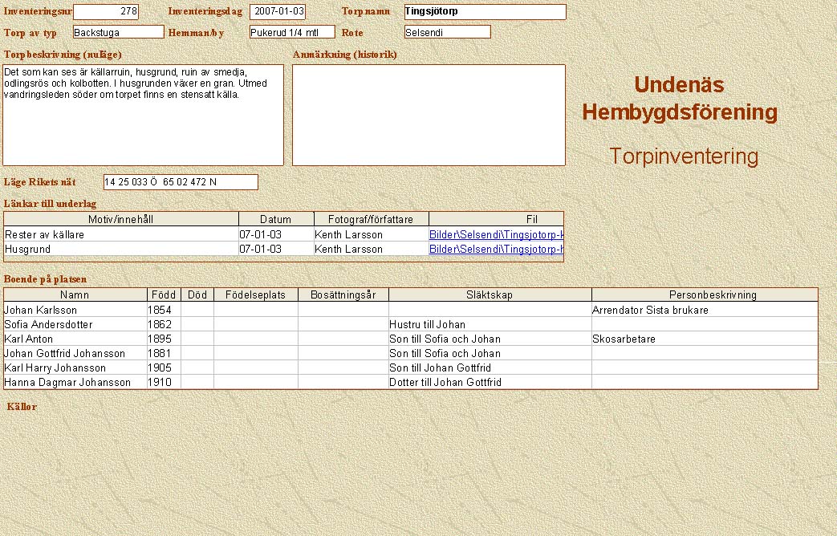The width and height of the screenshot is (837, 536).
Task: Select the Hemman/by field Pukerud 1/4 mtl
Action: tap(291, 32)
